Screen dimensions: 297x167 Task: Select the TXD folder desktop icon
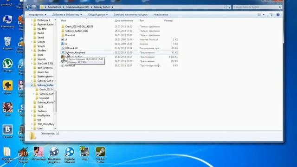(x=7, y=154)
